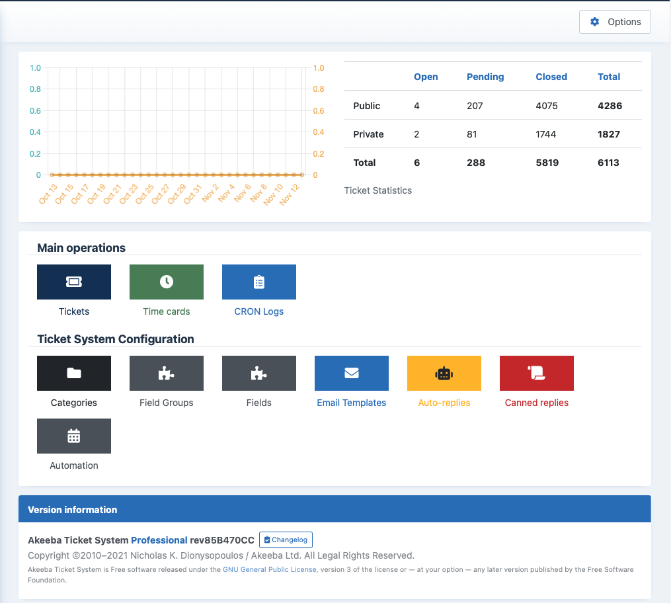Viewport: 671px width, 603px height.
Task: Click the Open column header
Action: (x=426, y=77)
